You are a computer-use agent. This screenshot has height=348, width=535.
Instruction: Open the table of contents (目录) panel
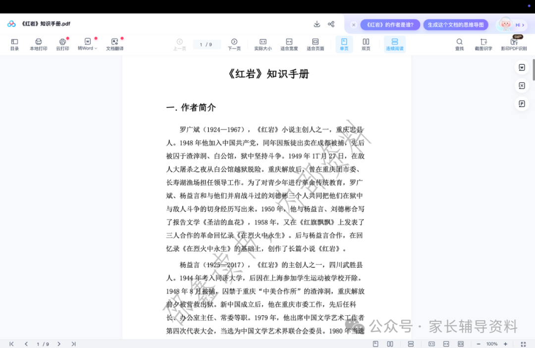14,45
